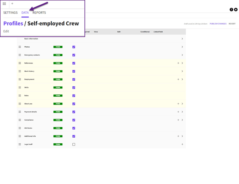This screenshot has width=239, height=184.
Task: Uncheck the Employment checkbox
Action: 74,80
